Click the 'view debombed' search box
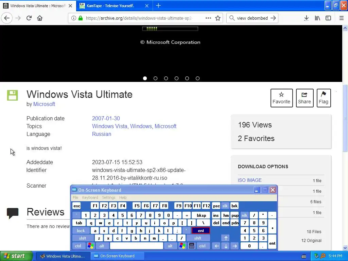Screen dimensions: 348x261 (x=252, y=18)
